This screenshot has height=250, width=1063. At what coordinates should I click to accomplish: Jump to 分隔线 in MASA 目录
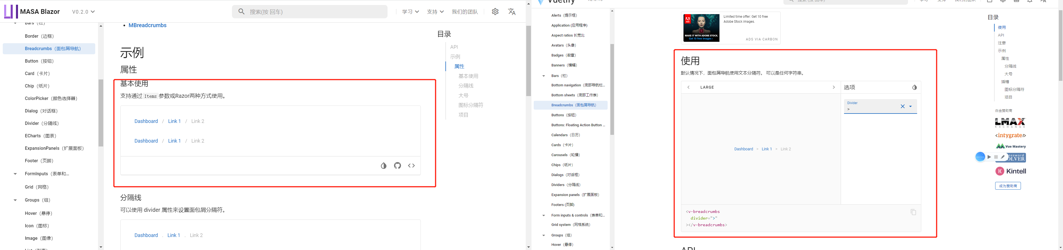(x=466, y=86)
